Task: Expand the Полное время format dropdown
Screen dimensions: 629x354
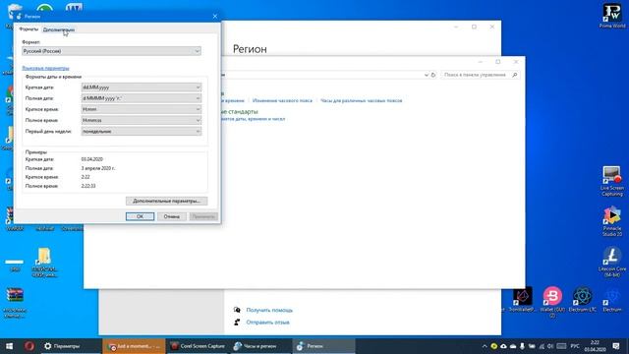Action: 142,120
